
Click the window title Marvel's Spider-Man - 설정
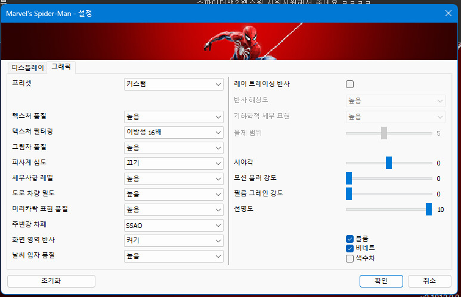click(x=49, y=14)
